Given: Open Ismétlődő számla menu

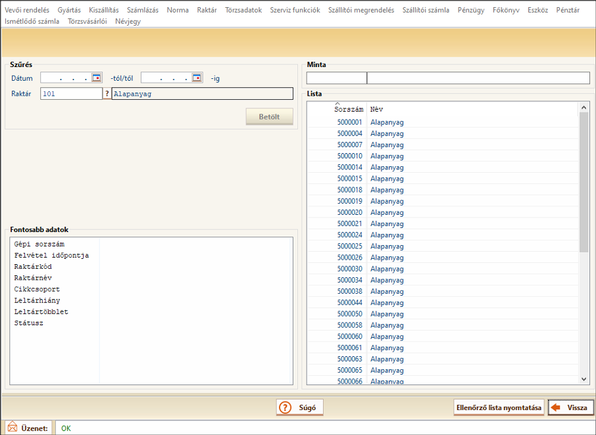Looking at the screenshot, I should (32, 22).
